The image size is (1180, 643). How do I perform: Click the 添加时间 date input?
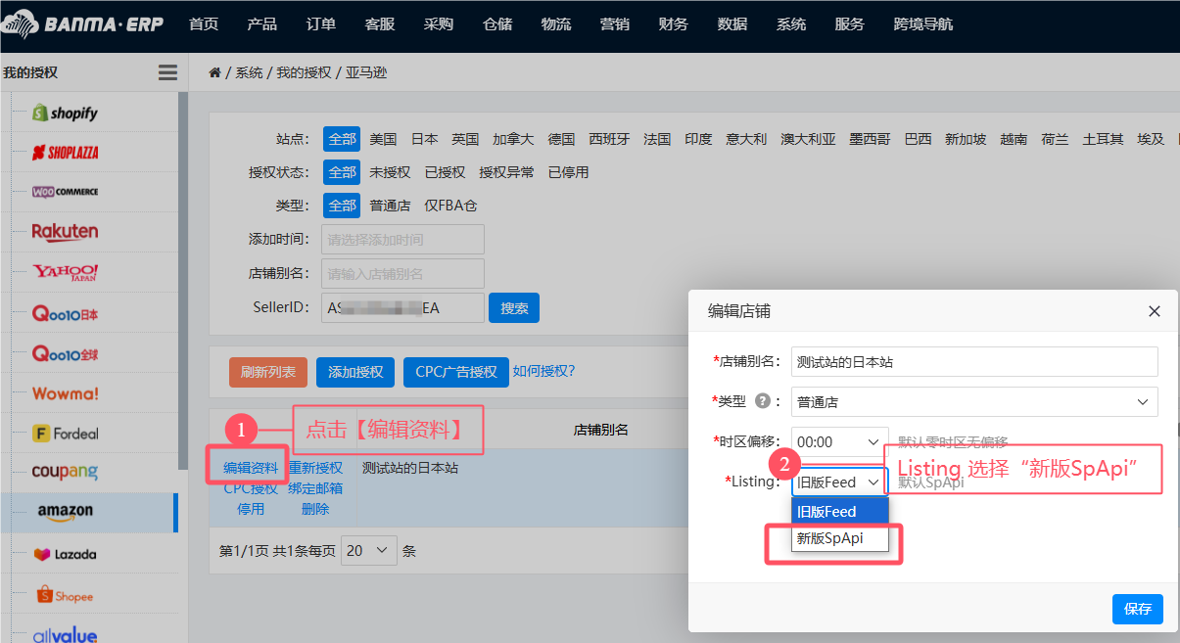402,239
